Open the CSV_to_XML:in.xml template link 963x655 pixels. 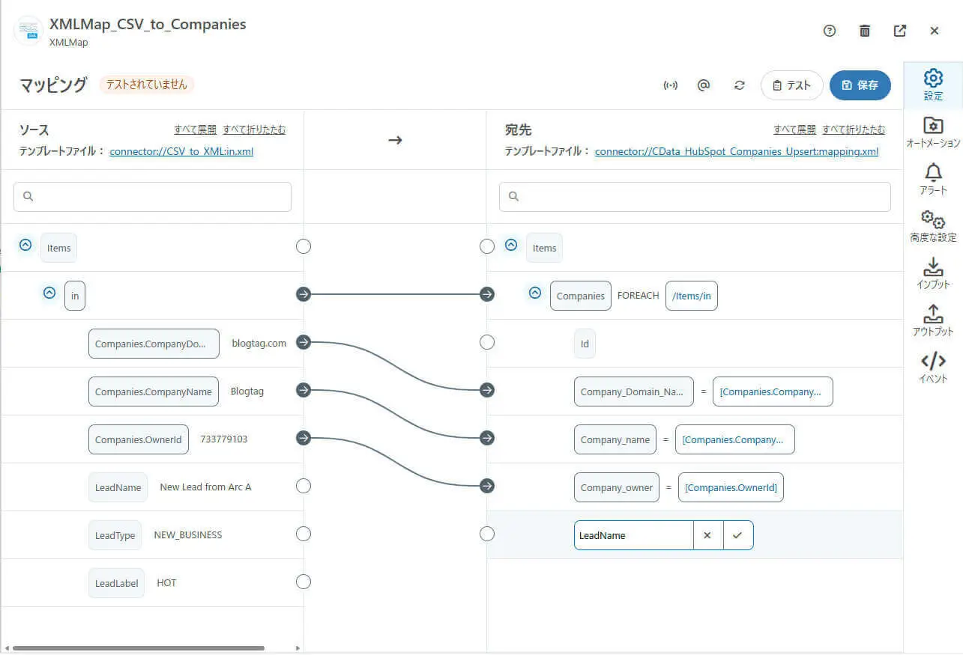coord(181,151)
